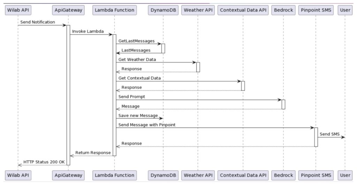
Task: Select the Save new Message label
Action: 138,115
